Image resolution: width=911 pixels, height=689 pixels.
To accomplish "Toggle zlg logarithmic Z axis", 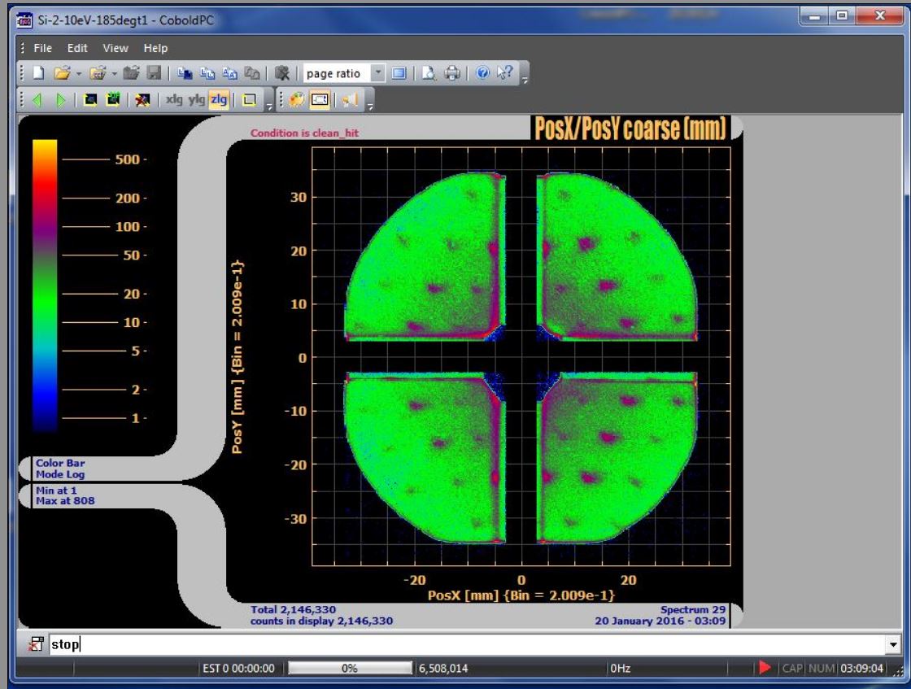I will (218, 100).
